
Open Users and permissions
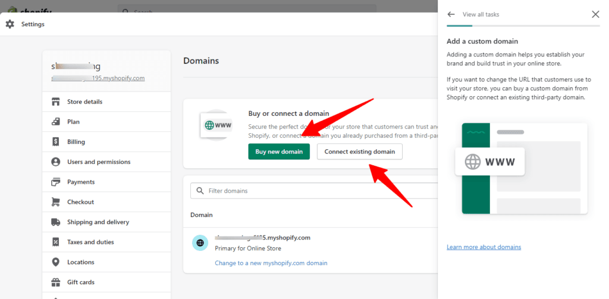click(106, 162)
